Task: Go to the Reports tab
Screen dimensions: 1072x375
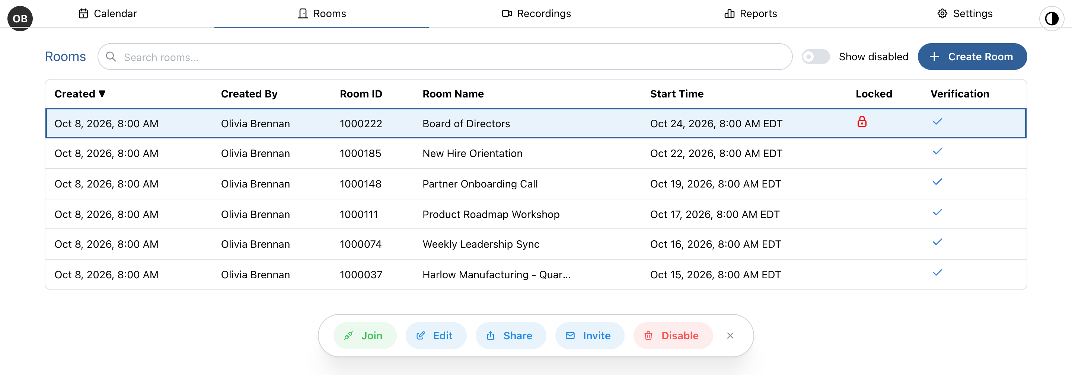Action: click(x=750, y=14)
